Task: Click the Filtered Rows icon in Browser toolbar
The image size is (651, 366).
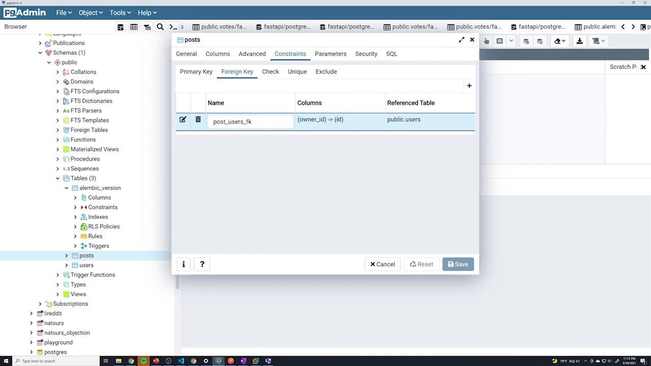Action: click(x=147, y=27)
